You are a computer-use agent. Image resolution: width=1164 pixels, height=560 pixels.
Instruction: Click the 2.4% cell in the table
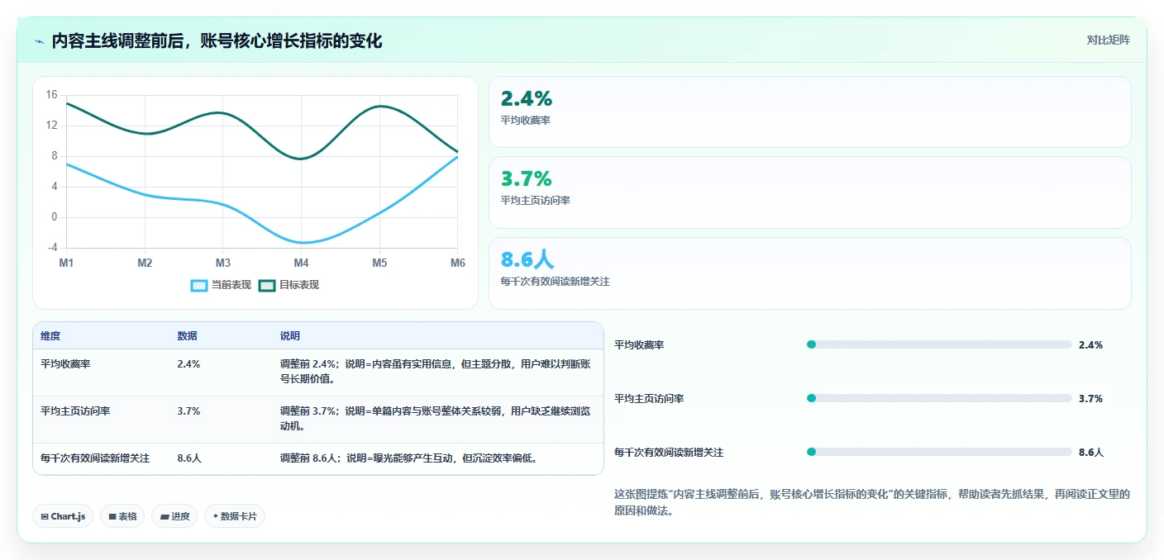pos(221,373)
